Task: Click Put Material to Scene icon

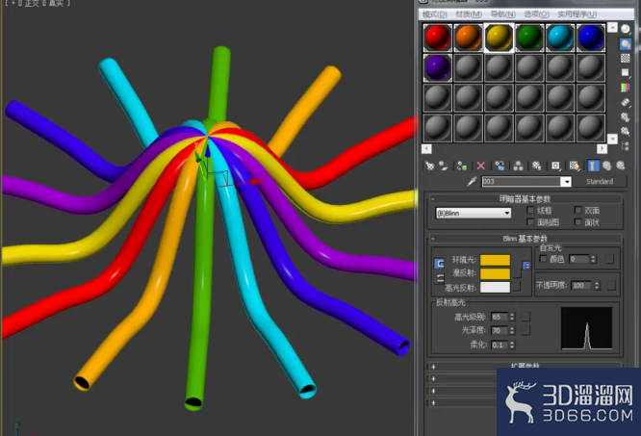Action: pos(443,166)
